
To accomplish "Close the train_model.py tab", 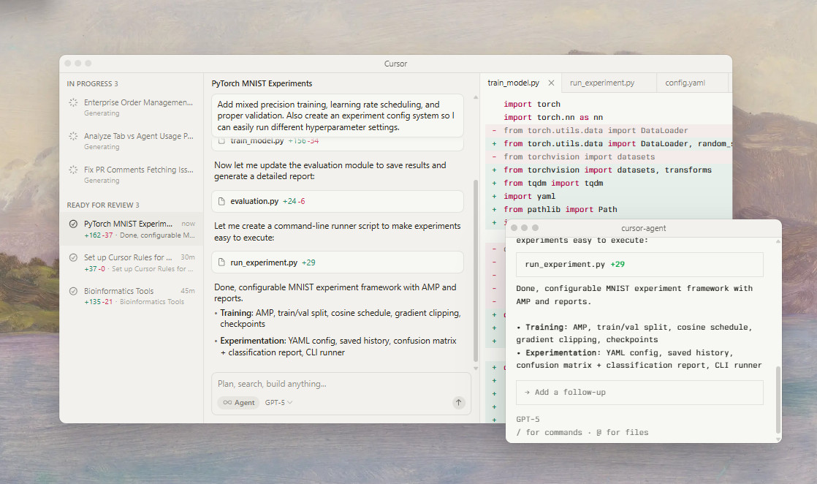I will [551, 83].
